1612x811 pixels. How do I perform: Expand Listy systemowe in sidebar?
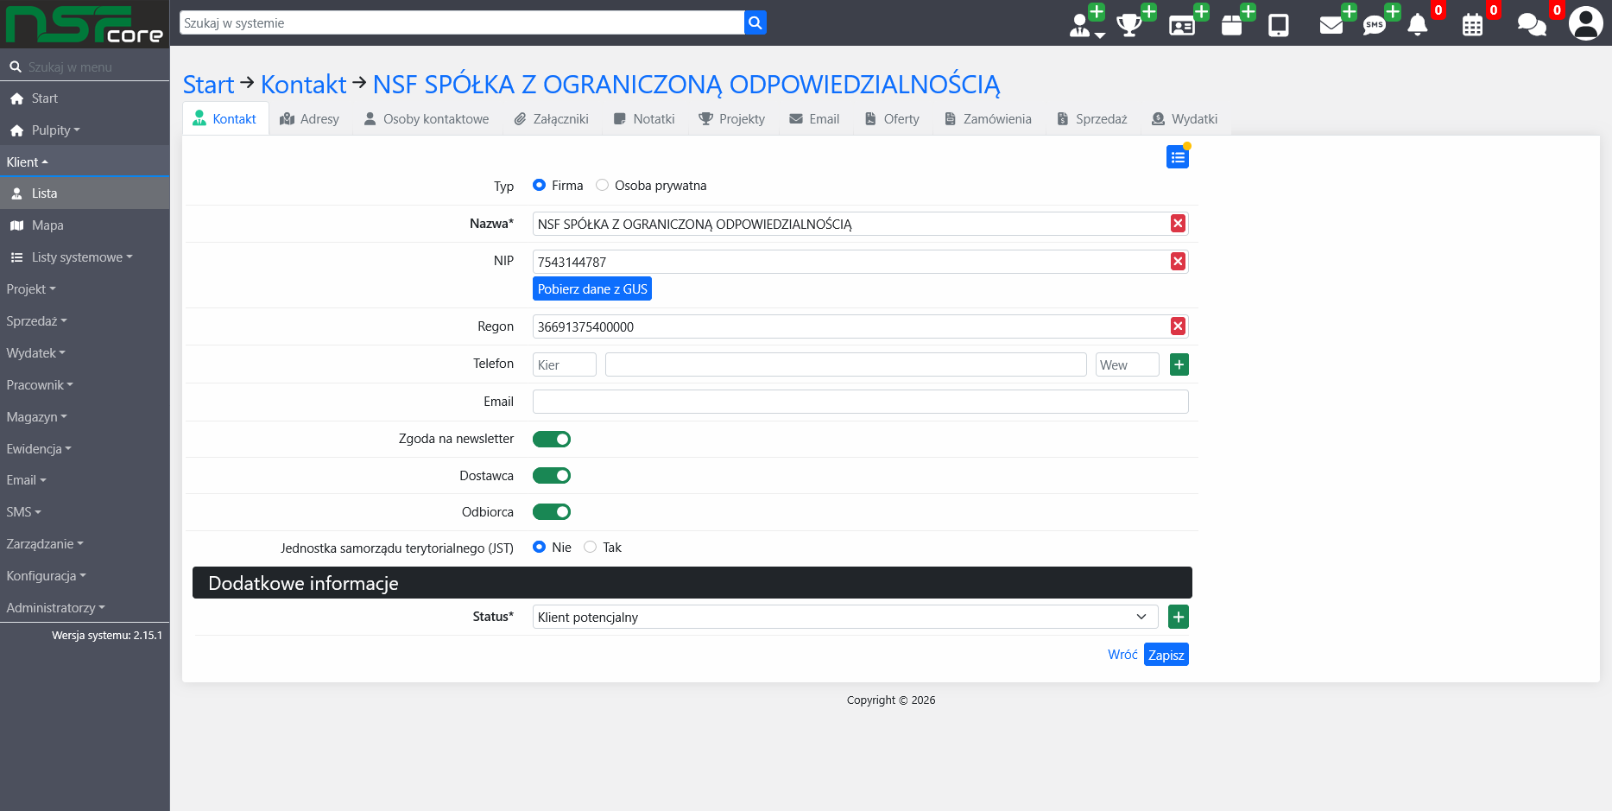85,257
